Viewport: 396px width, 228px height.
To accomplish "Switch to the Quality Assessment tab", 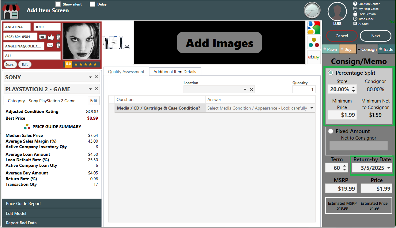I will click(x=126, y=72).
